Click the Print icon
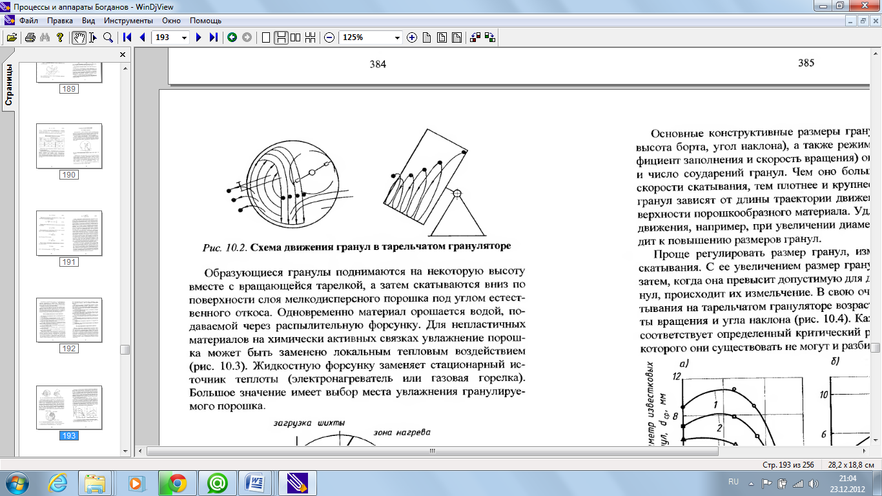 [30, 37]
